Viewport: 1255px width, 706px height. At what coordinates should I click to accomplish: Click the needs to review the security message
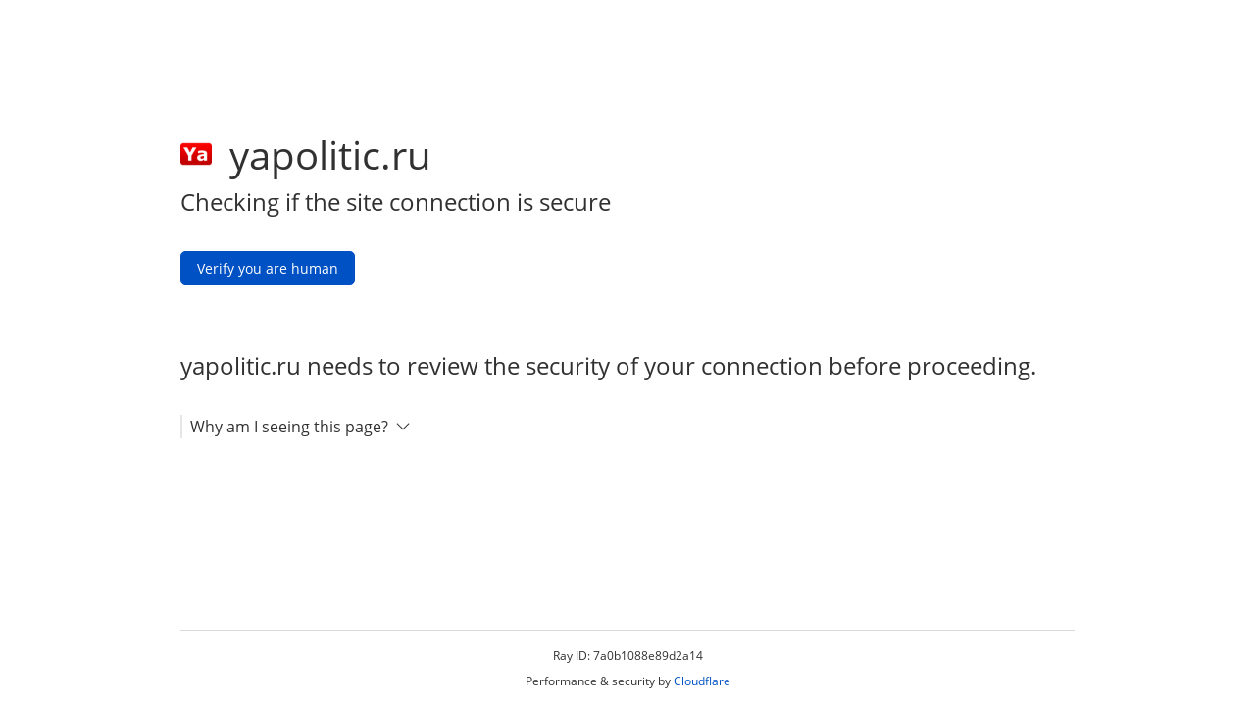pos(608,367)
